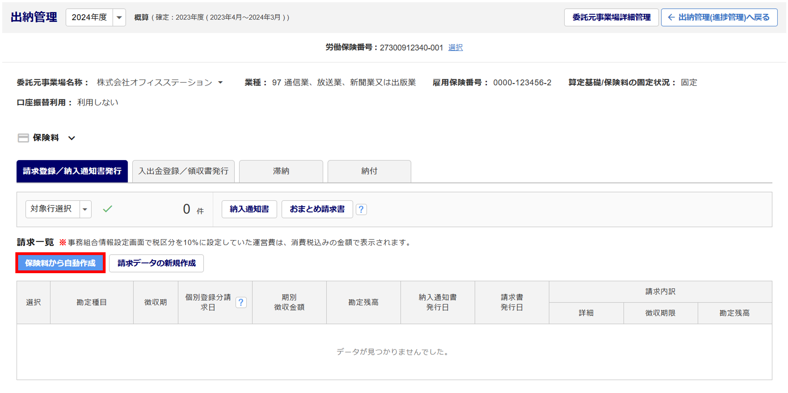Click the 保険料から自動作成 button

60,263
